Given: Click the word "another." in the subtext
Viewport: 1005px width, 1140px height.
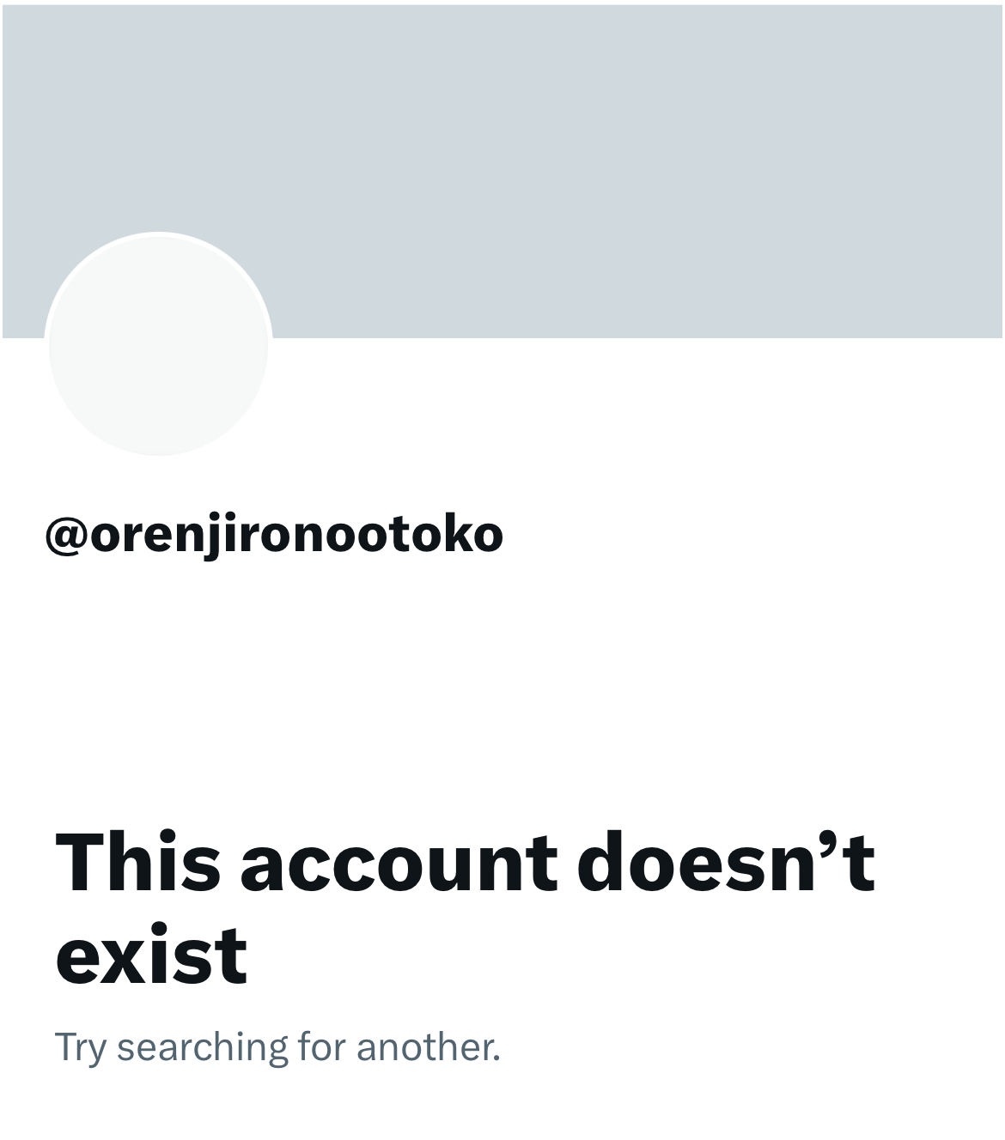Looking at the screenshot, I should click(x=428, y=1046).
